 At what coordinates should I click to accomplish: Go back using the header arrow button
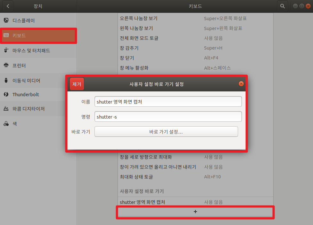tap(8, 6)
